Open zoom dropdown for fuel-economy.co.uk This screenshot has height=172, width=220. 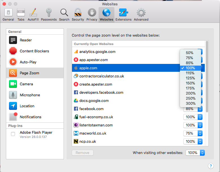(x=193, y=117)
